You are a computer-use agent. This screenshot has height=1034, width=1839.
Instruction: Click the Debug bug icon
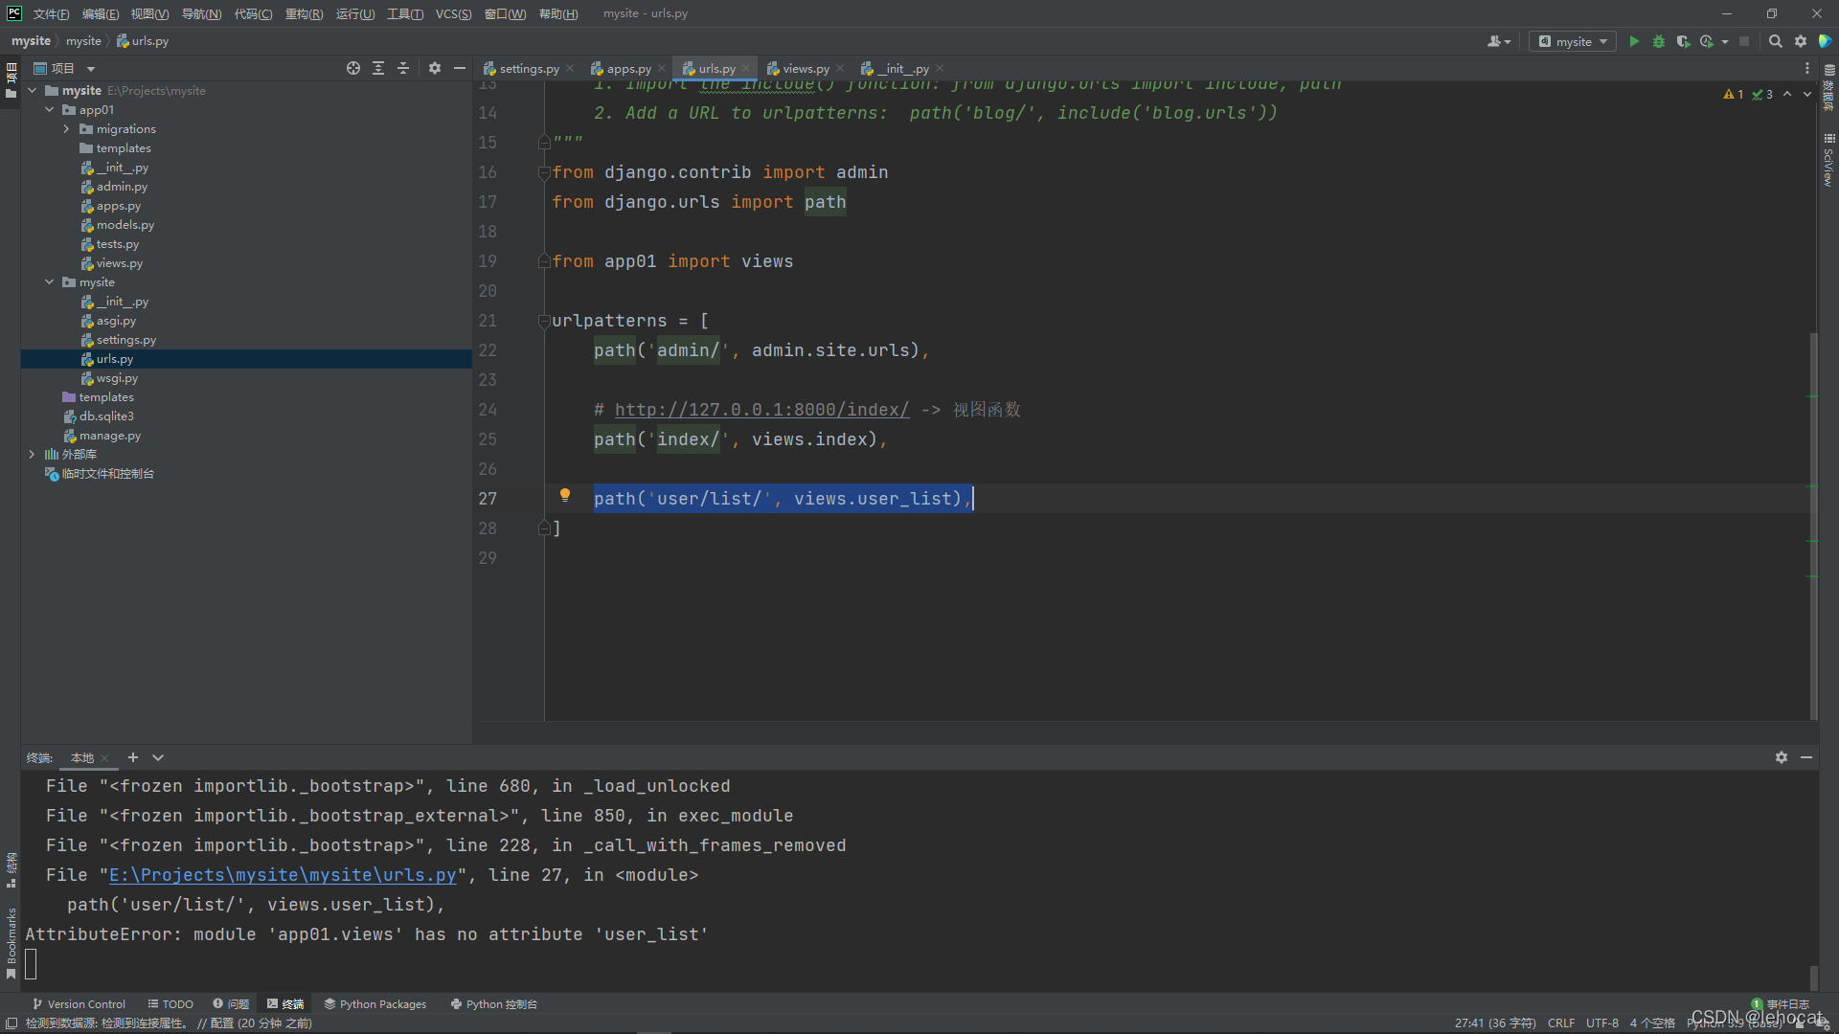[1659, 41]
